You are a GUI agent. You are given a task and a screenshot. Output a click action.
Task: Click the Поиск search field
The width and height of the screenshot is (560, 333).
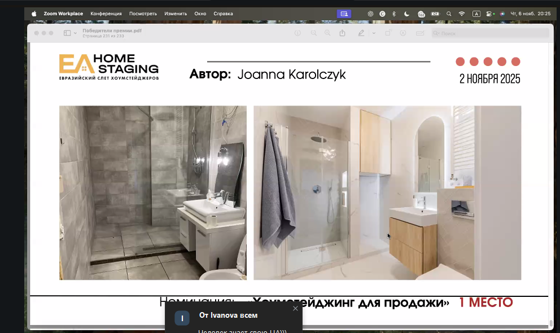coord(490,33)
